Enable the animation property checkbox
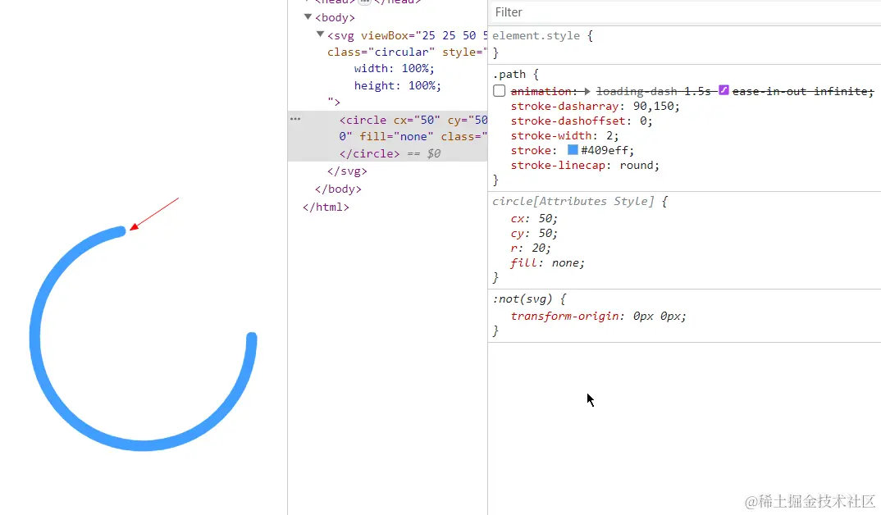 tap(499, 90)
